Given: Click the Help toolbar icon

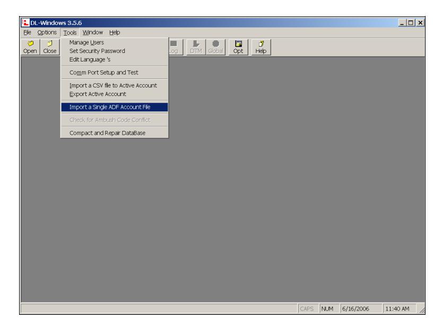Looking at the screenshot, I should 261,47.
